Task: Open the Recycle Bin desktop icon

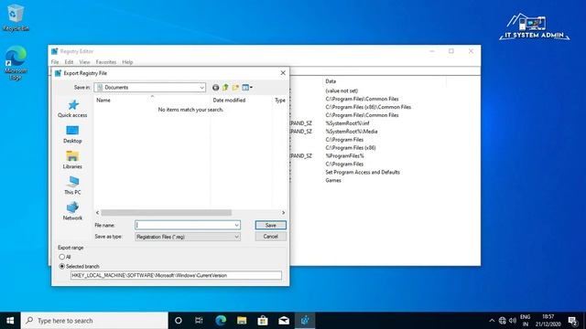Action: coord(16,17)
